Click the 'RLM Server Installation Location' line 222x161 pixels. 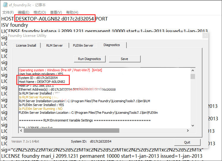pyautogui.click(x=84, y=101)
